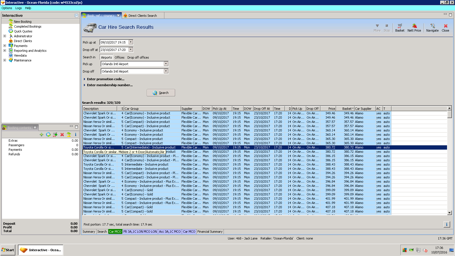Click the Basket cart icon in toolbar
This screenshot has height=256, width=455.
(400, 26)
